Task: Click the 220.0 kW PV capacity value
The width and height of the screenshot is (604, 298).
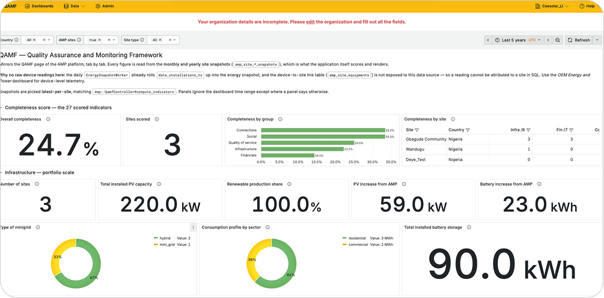Action: (160, 204)
